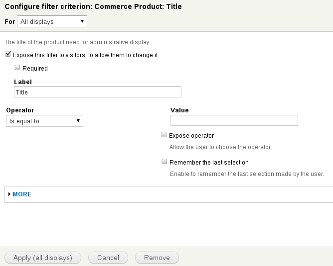Click the "Configure filter criterion" dialog title

[93, 6]
